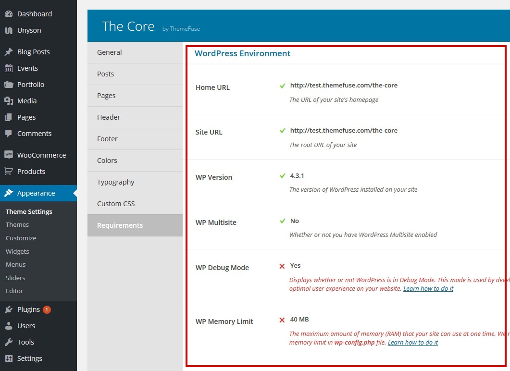Click the Home URL value http://test.themefuse.com/the-core

(344, 85)
